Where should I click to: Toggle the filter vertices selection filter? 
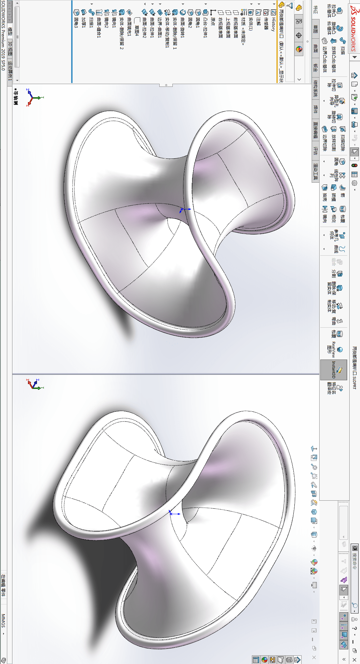point(344,616)
